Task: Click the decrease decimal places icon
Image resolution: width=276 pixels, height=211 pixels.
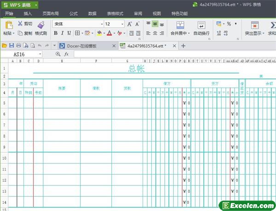Action: tap(226, 33)
